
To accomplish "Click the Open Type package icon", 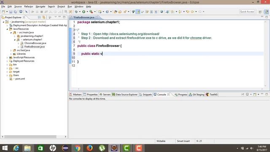I will (x=115, y=12).
